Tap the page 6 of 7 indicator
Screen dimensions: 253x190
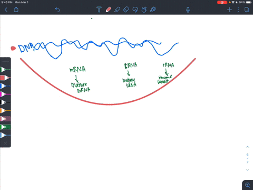[x=247, y=158]
